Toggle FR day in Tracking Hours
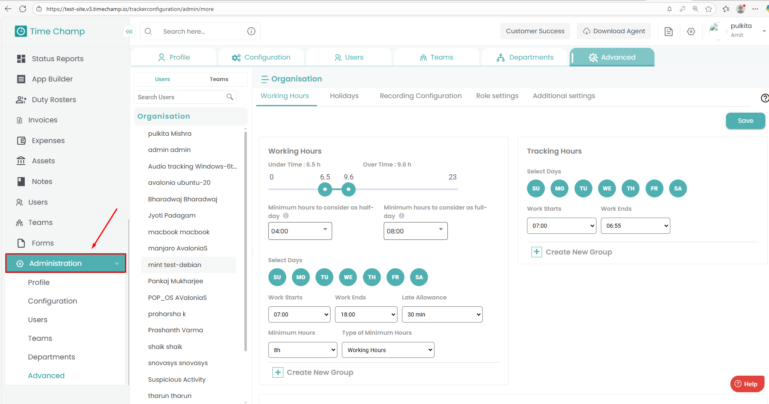Viewport: 769px width, 404px height. click(654, 188)
